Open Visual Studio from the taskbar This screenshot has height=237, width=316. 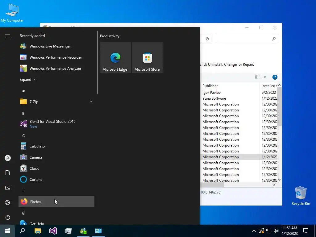tap(53, 231)
